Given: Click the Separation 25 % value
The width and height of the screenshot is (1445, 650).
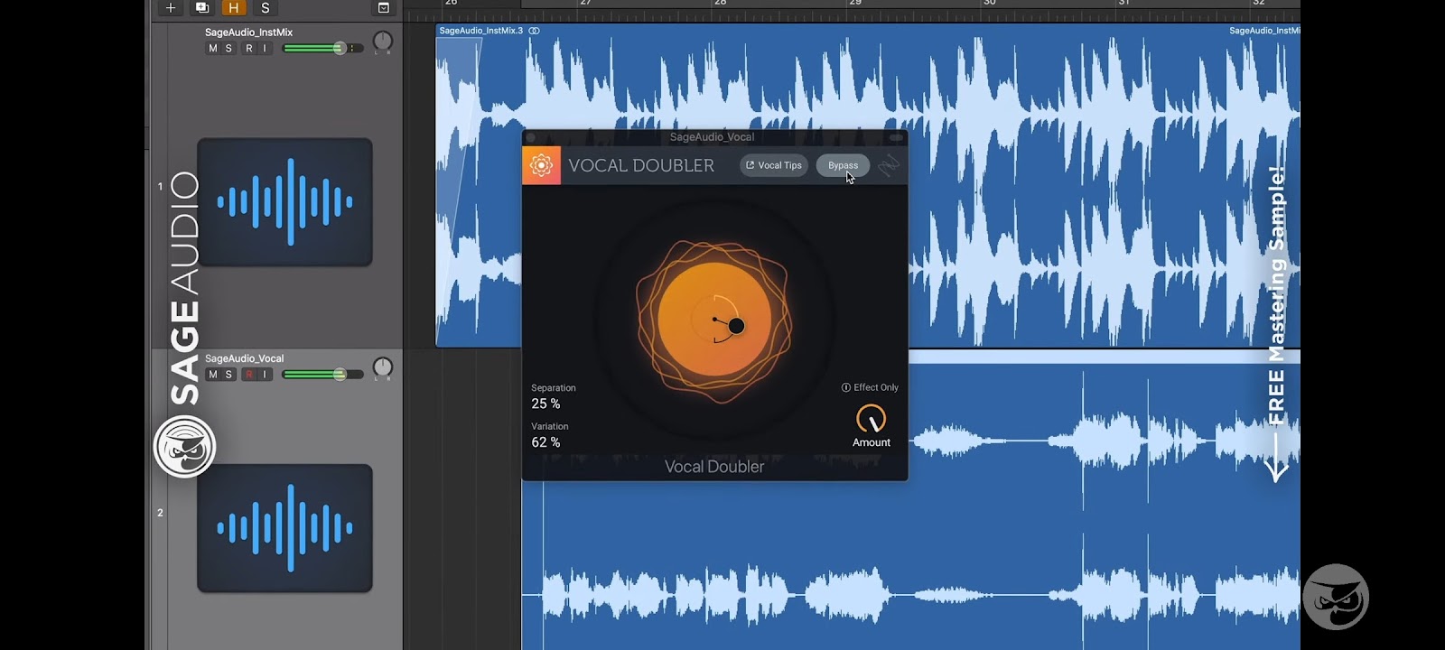Looking at the screenshot, I should coord(545,404).
